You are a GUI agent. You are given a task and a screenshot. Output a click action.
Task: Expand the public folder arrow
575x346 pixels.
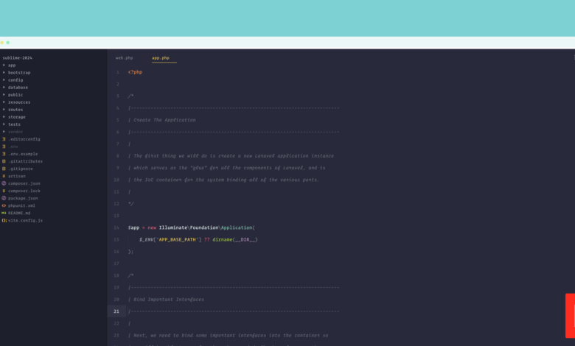point(4,94)
